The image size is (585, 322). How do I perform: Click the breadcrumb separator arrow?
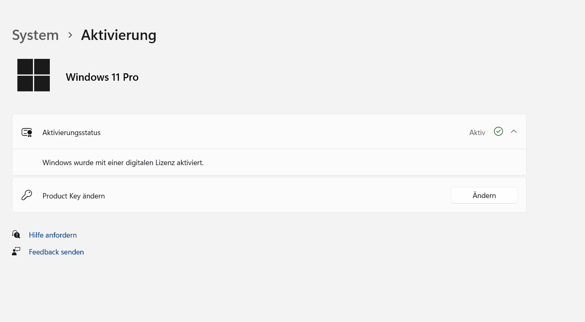70,35
